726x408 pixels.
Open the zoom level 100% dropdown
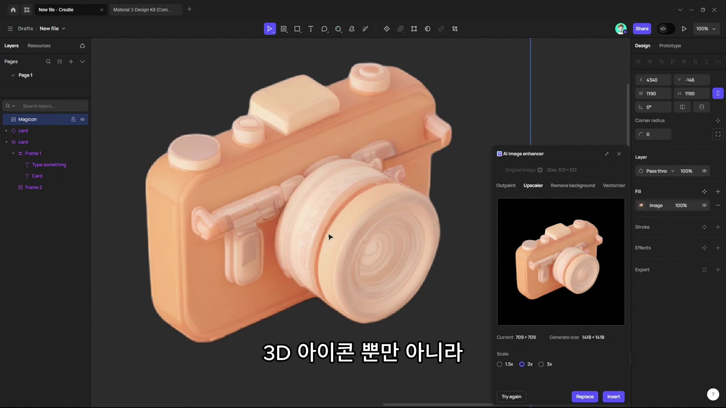(706, 29)
